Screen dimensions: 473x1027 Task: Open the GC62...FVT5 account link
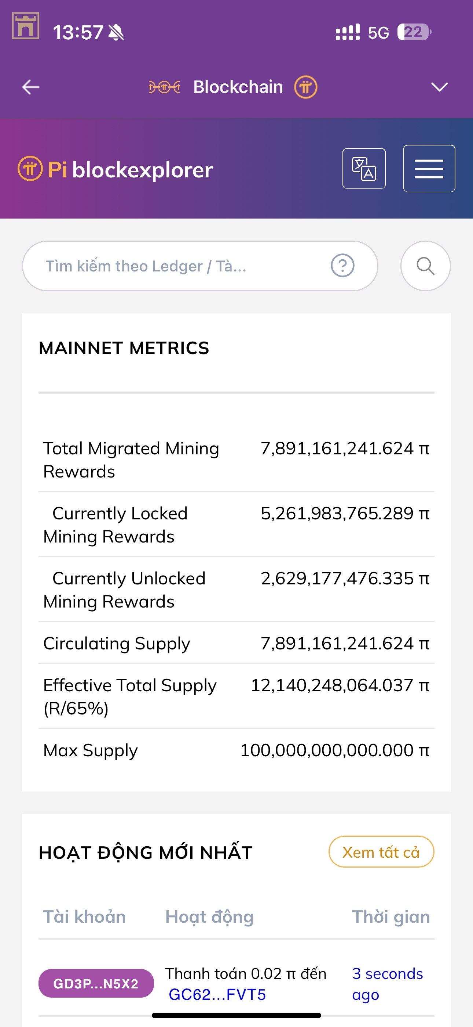pos(217,995)
